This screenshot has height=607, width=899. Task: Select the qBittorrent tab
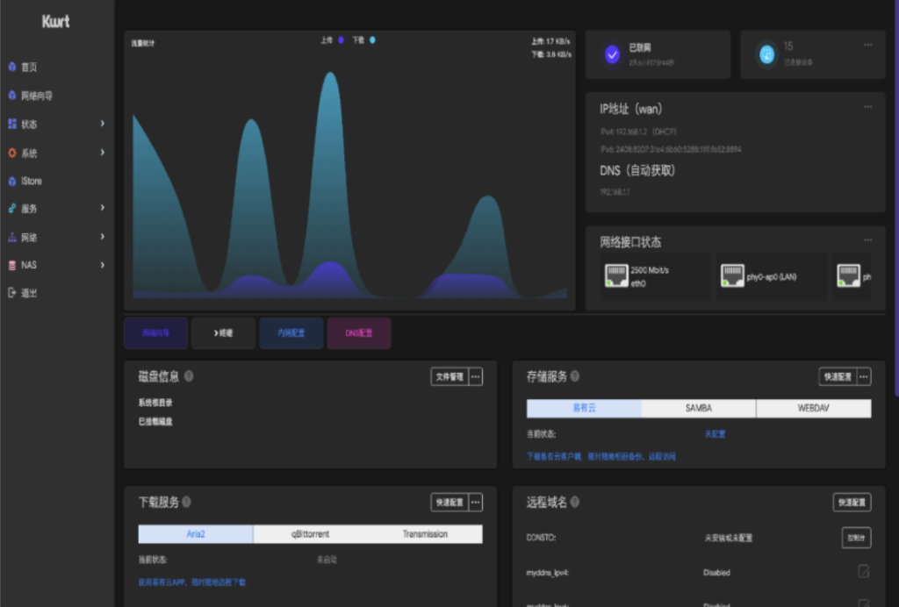tap(310, 534)
